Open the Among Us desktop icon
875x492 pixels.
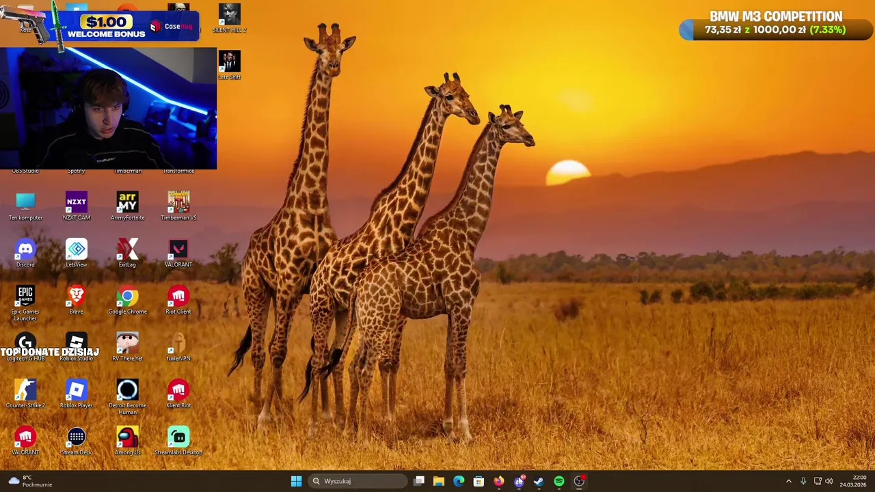pyautogui.click(x=128, y=441)
